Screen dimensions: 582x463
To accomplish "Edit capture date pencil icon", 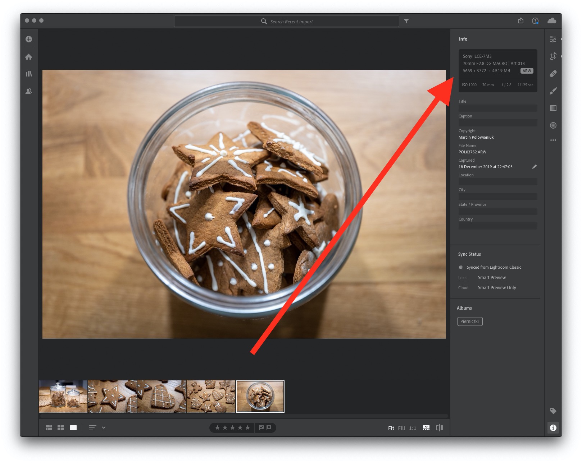I will tap(535, 167).
